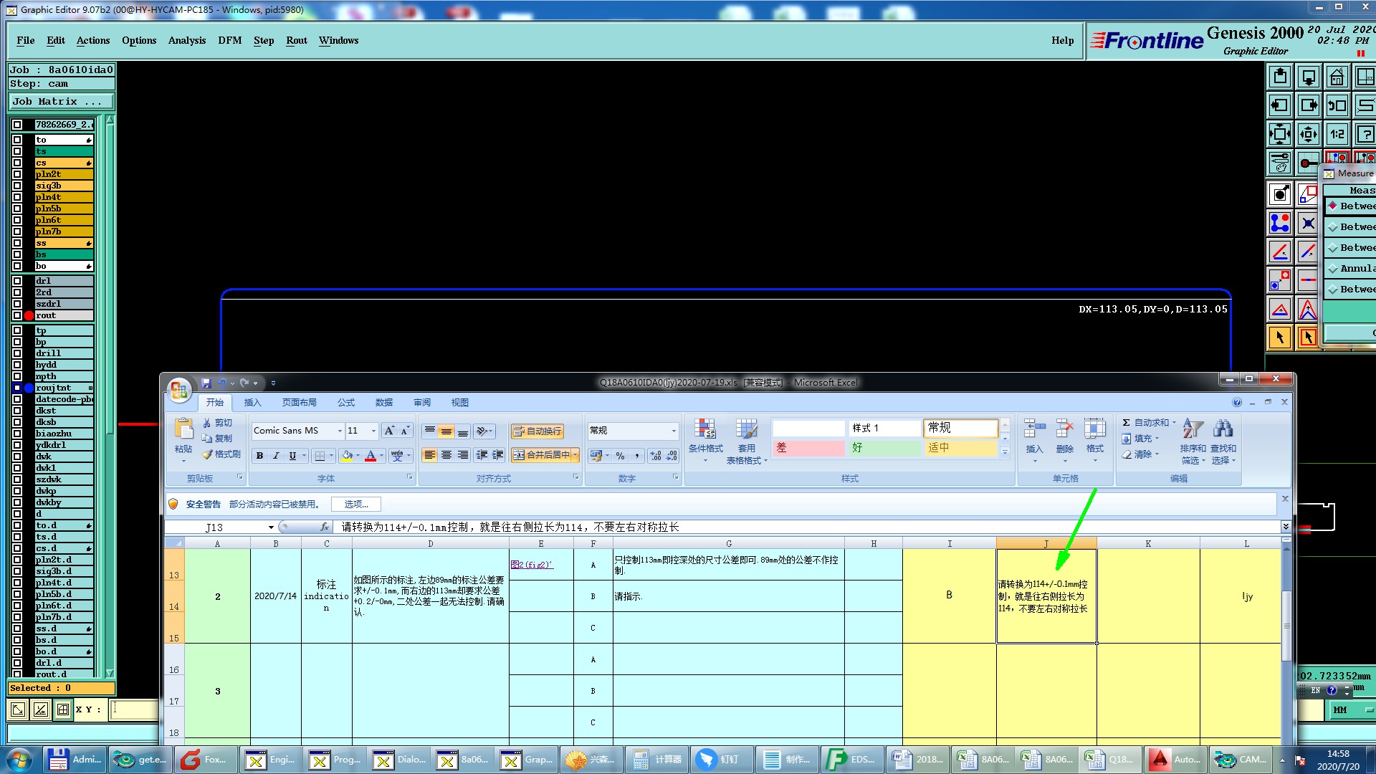Image resolution: width=1376 pixels, height=774 pixels.
Task: Toggle the checkbox for layer 'cs'
Action: pos(17,163)
